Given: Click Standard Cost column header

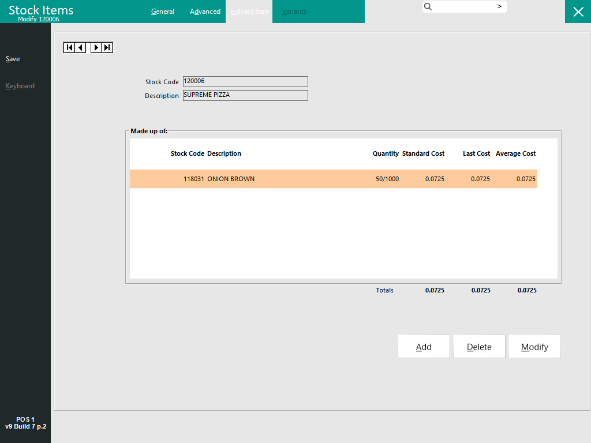Looking at the screenshot, I should [x=423, y=153].
